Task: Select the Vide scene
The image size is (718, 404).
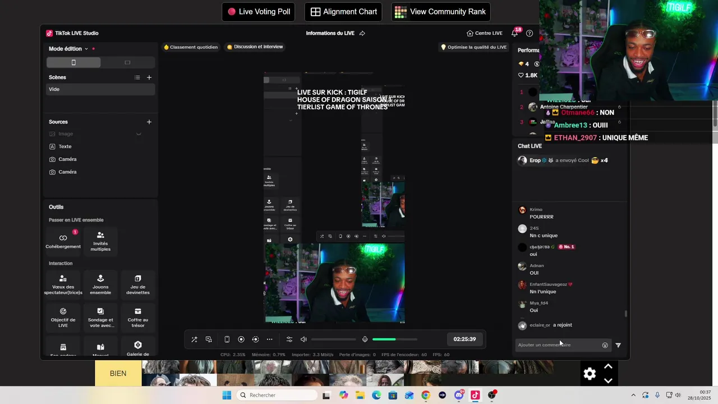Action: click(x=101, y=89)
